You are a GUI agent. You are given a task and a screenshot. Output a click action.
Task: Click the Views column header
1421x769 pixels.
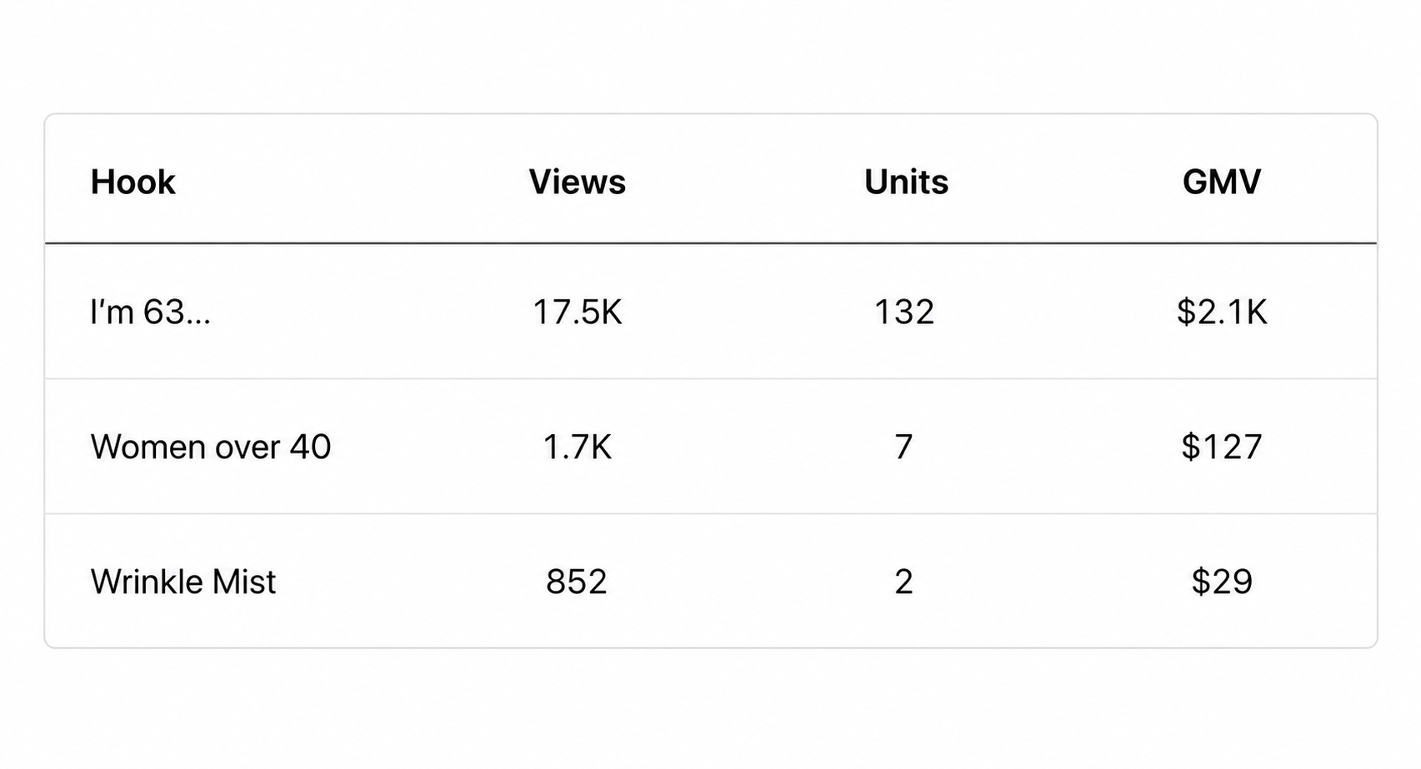[577, 182]
